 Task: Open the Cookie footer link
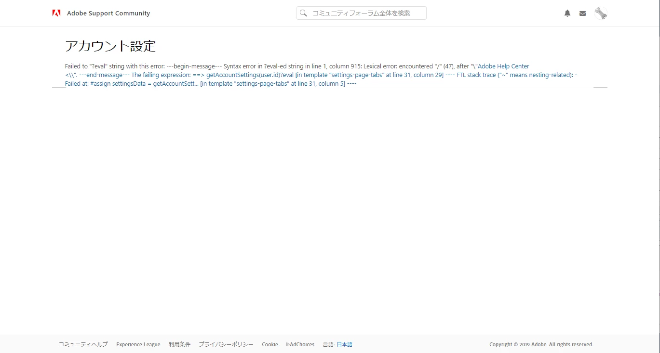click(270, 344)
